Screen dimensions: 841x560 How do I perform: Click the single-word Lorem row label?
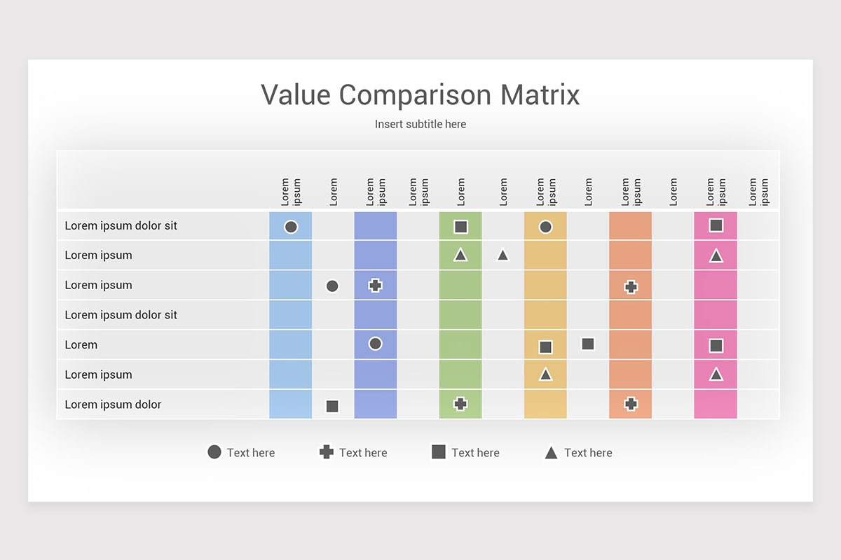tap(81, 344)
